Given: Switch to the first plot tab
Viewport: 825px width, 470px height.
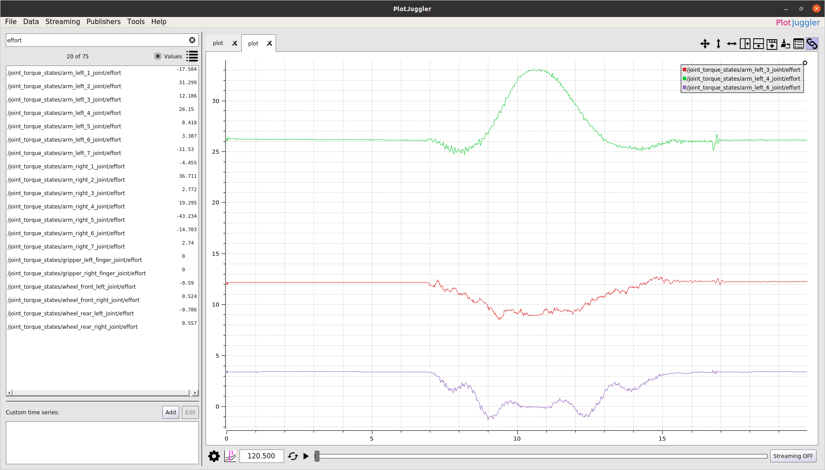Looking at the screenshot, I should [x=218, y=43].
